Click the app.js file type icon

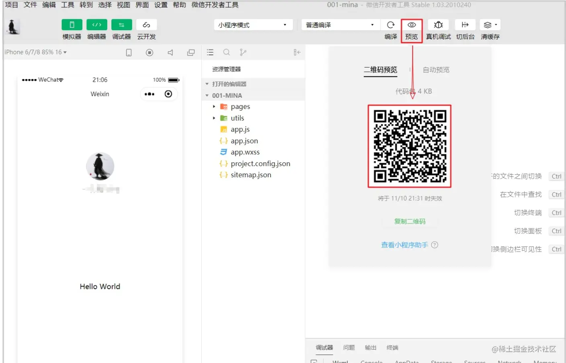(224, 129)
